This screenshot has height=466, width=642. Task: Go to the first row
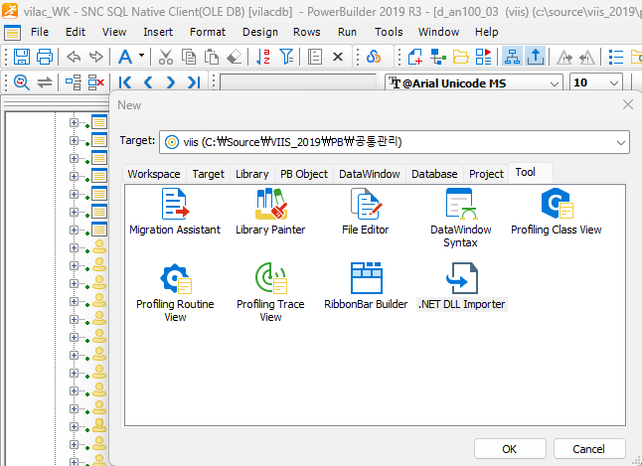tap(125, 82)
